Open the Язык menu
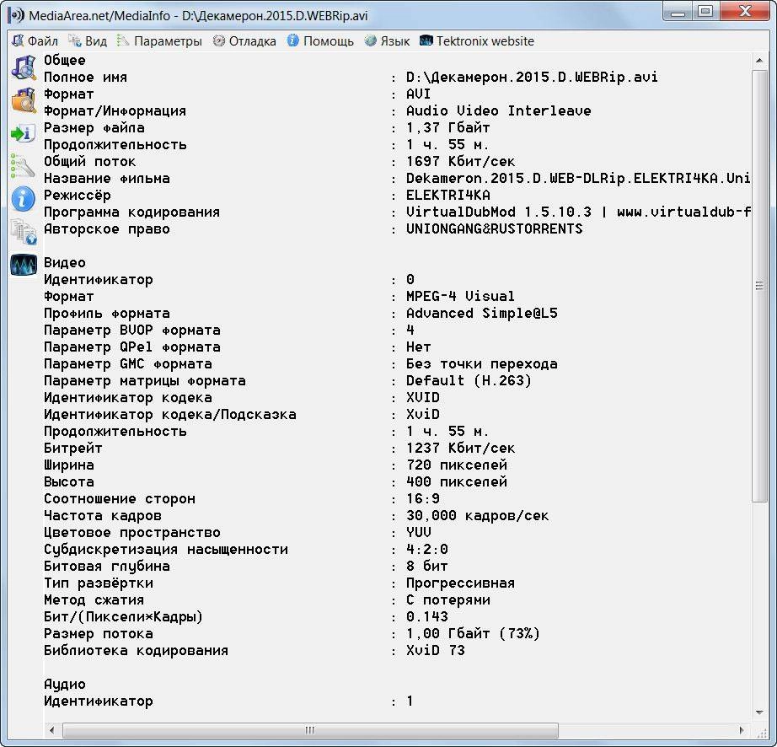 387,41
